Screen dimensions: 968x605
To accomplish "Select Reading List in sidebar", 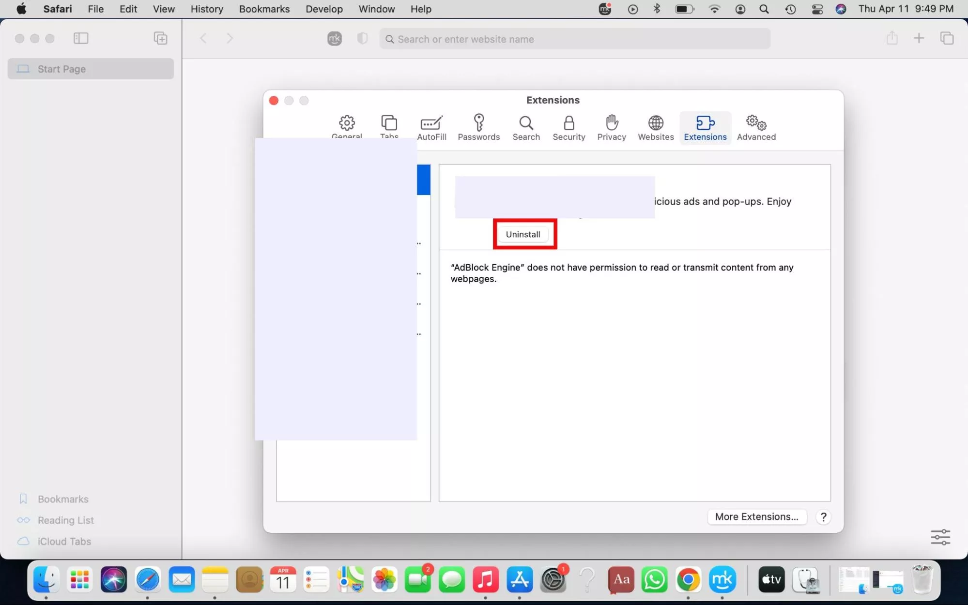I will point(66,520).
